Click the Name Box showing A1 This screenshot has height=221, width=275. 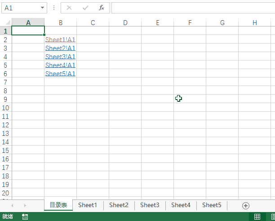20,8
